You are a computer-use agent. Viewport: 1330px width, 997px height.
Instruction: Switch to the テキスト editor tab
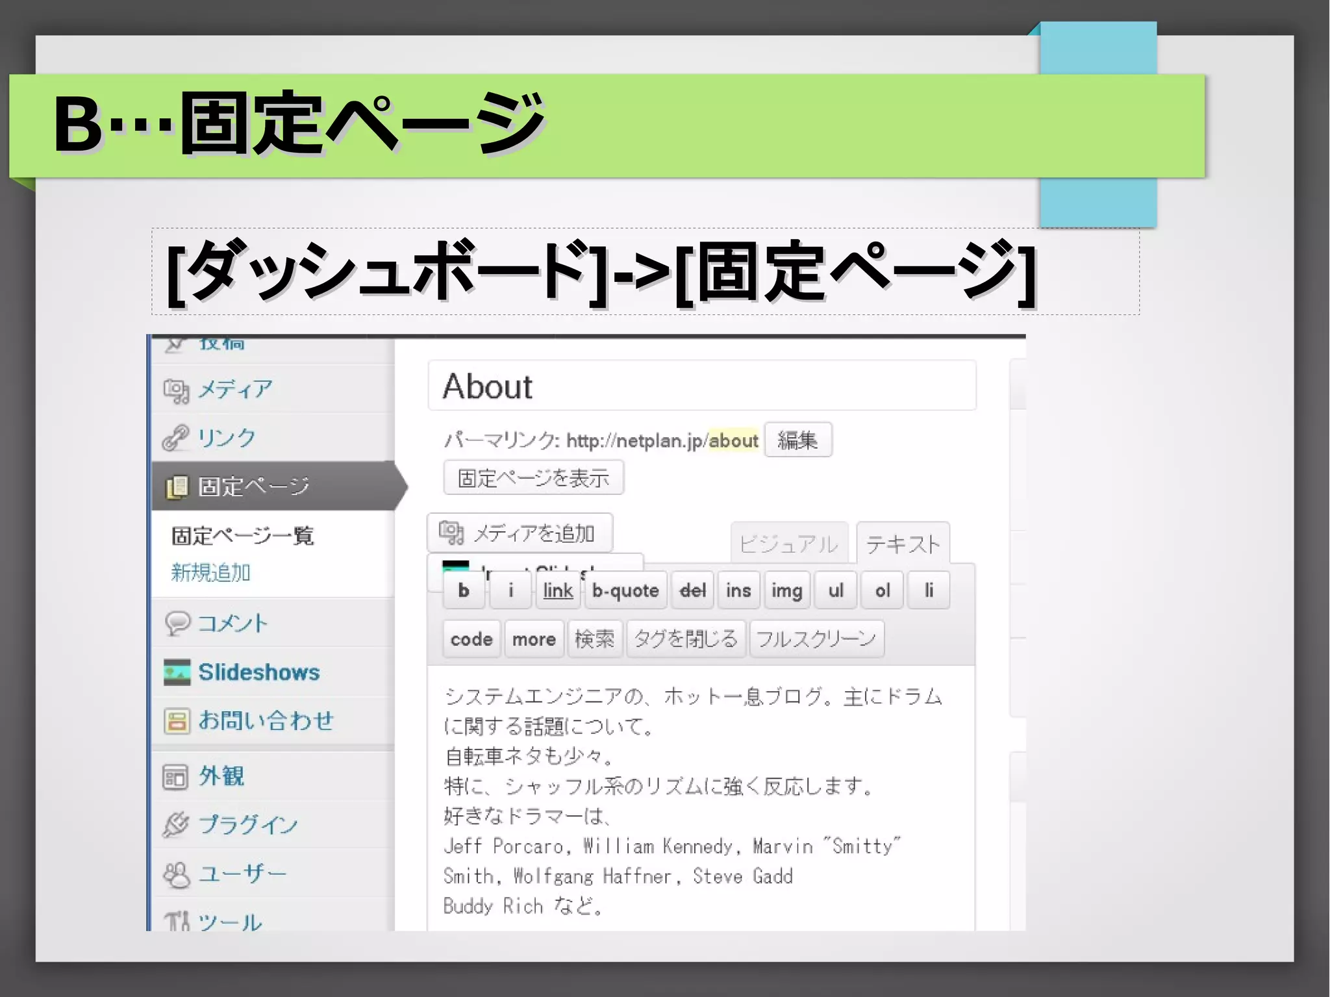pos(903,543)
